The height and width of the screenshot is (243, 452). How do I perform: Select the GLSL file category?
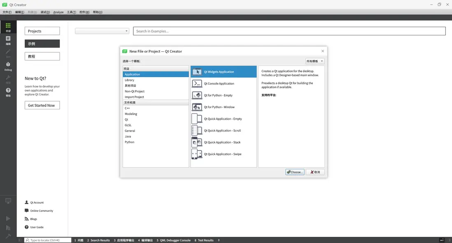tap(156, 125)
